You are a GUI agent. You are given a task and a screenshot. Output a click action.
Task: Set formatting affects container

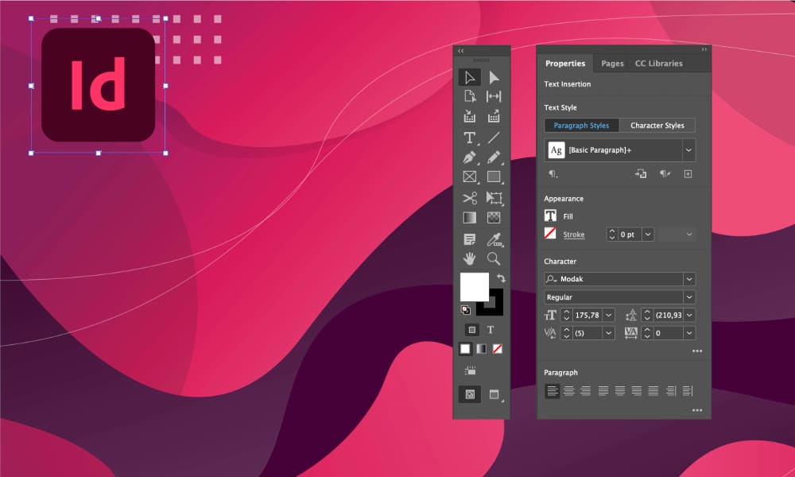[471, 330]
